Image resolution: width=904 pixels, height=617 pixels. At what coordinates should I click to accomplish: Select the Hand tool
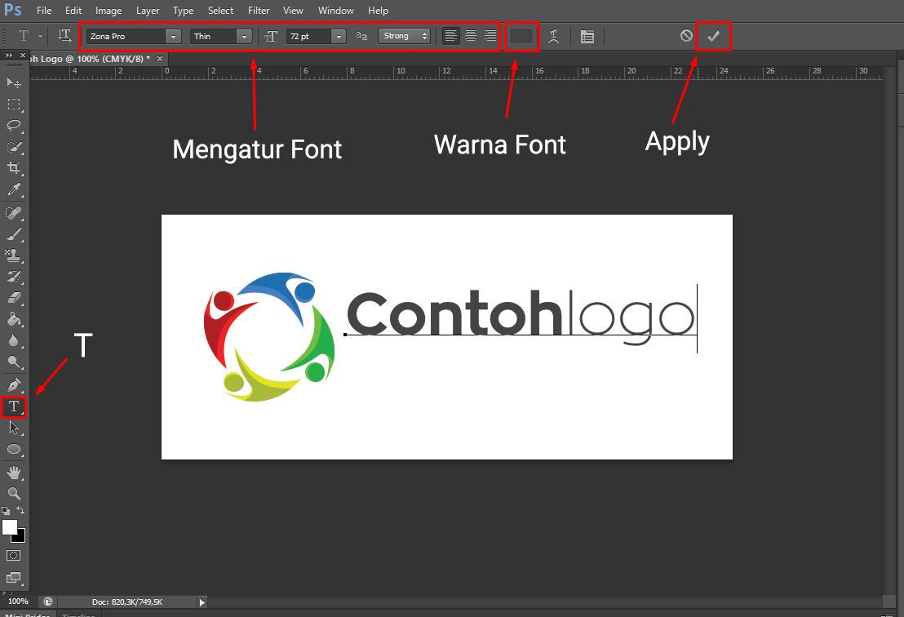coord(12,472)
